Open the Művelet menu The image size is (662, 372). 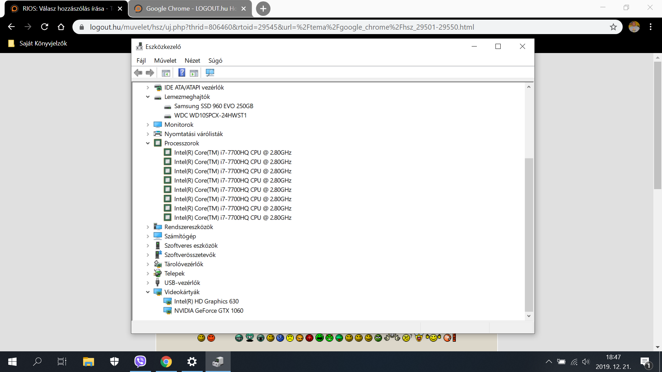click(165, 61)
